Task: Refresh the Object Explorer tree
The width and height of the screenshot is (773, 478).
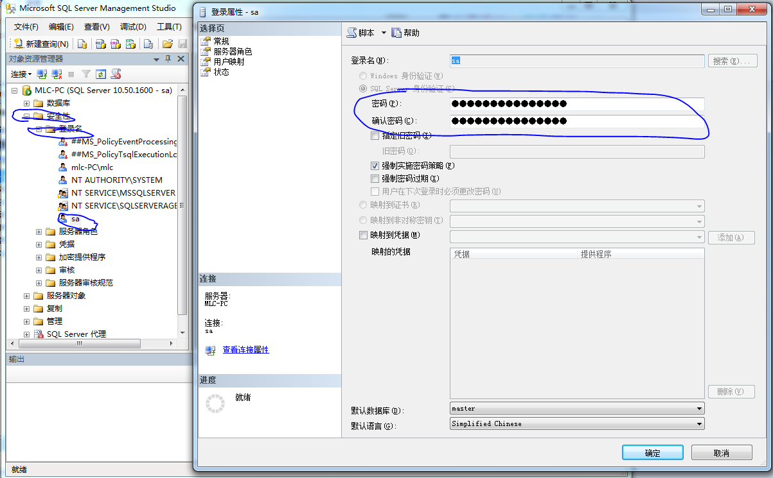Action: 101,74
